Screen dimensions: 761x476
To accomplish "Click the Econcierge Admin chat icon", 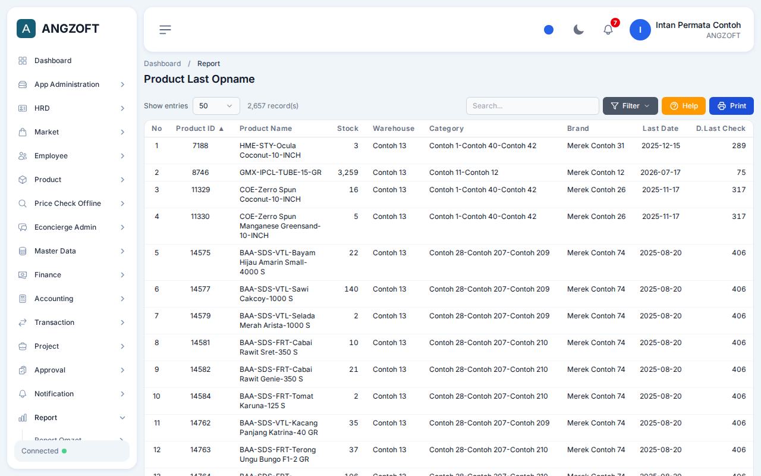I will coord(23,227).
